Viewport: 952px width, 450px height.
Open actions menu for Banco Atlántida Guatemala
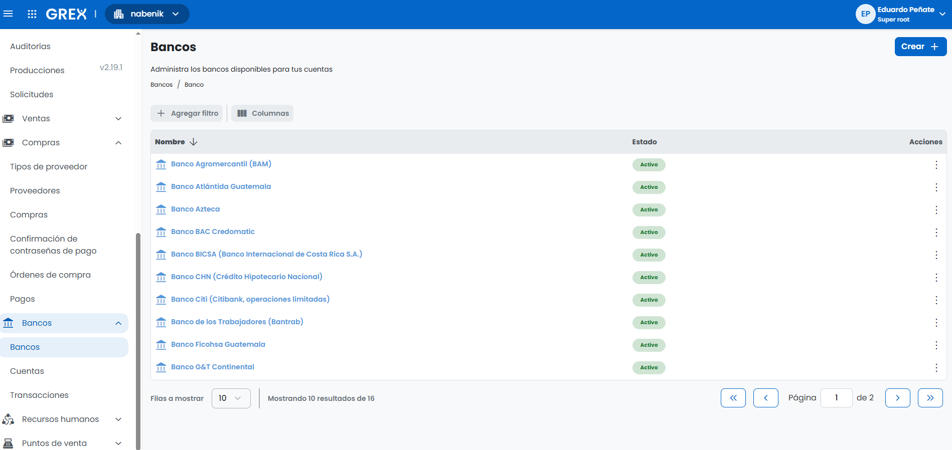936,187
